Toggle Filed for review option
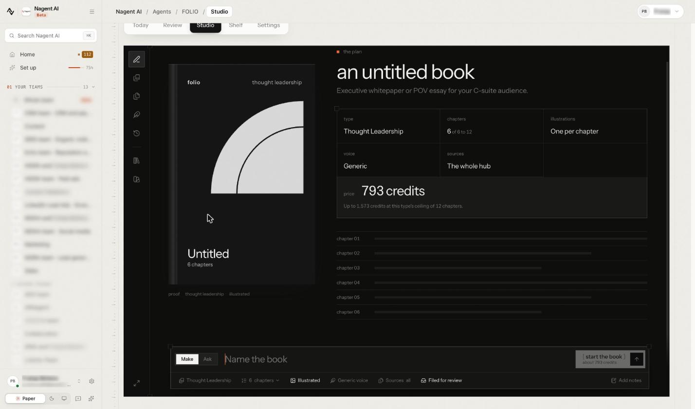 (x=441, y=380)
